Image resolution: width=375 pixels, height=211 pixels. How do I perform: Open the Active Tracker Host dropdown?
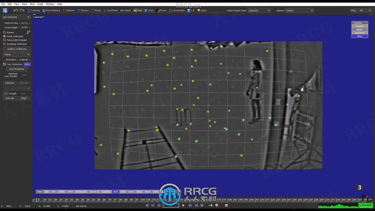coord(259,11)
